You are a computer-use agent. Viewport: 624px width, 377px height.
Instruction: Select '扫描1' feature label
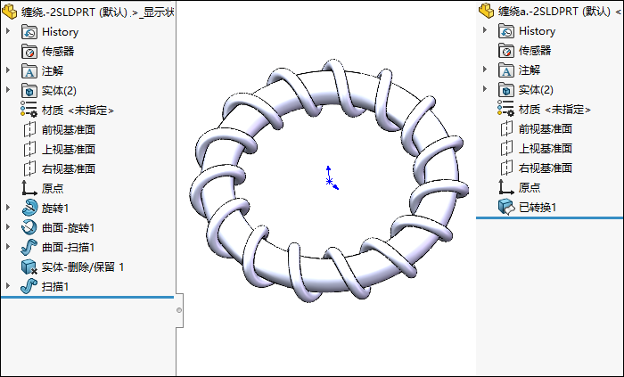[x=55, y=287]
